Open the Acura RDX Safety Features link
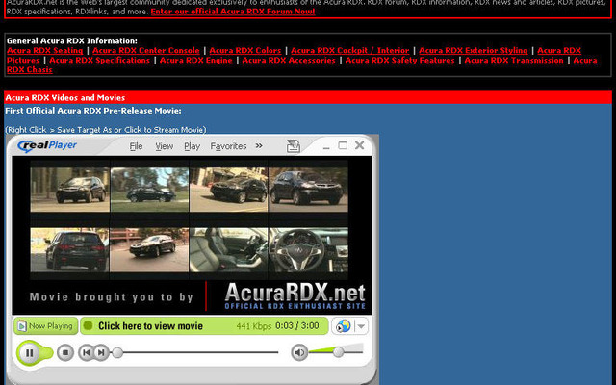Screen dimensions: 616x385 coord(400,60)
